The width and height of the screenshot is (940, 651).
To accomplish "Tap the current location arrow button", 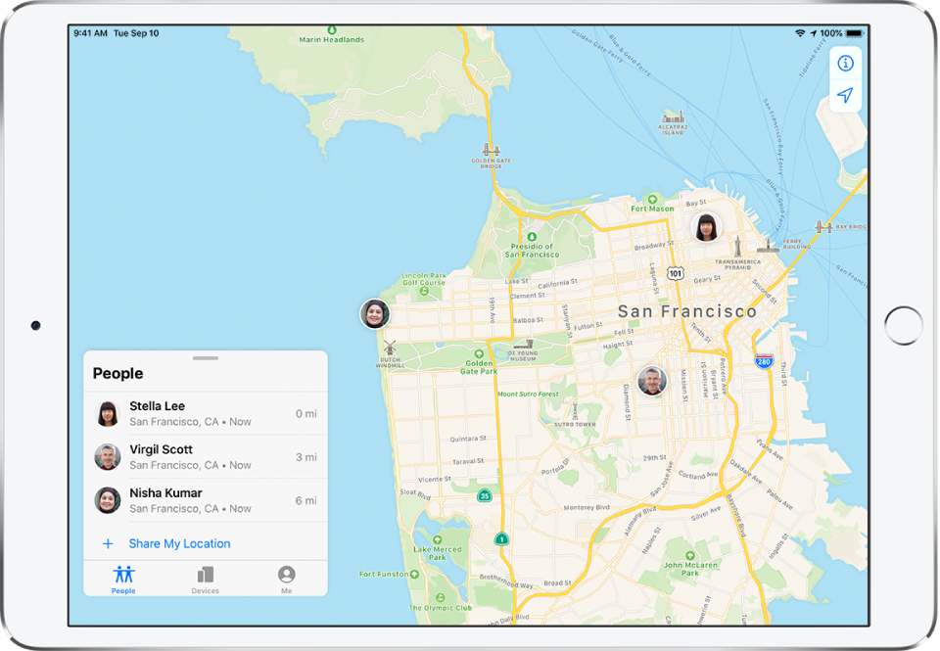I will coord(845,95).
